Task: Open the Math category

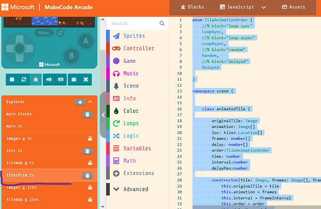Action: click(x=137, y=161)
